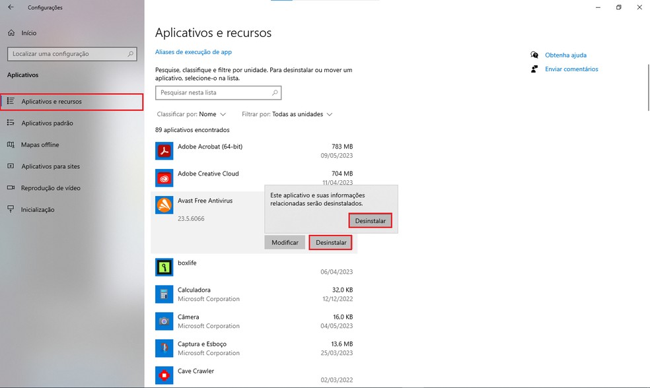Click the Adobe Acrobat app icon
The image size is (650, 388).
pos(164,151)
